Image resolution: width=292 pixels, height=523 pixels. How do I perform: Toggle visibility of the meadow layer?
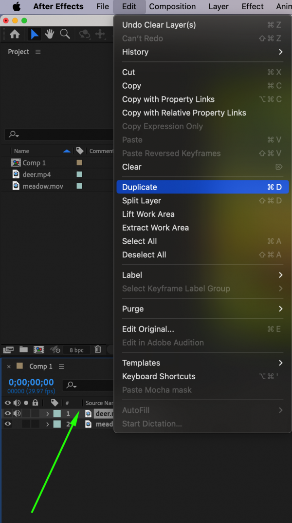coord(7,424)
